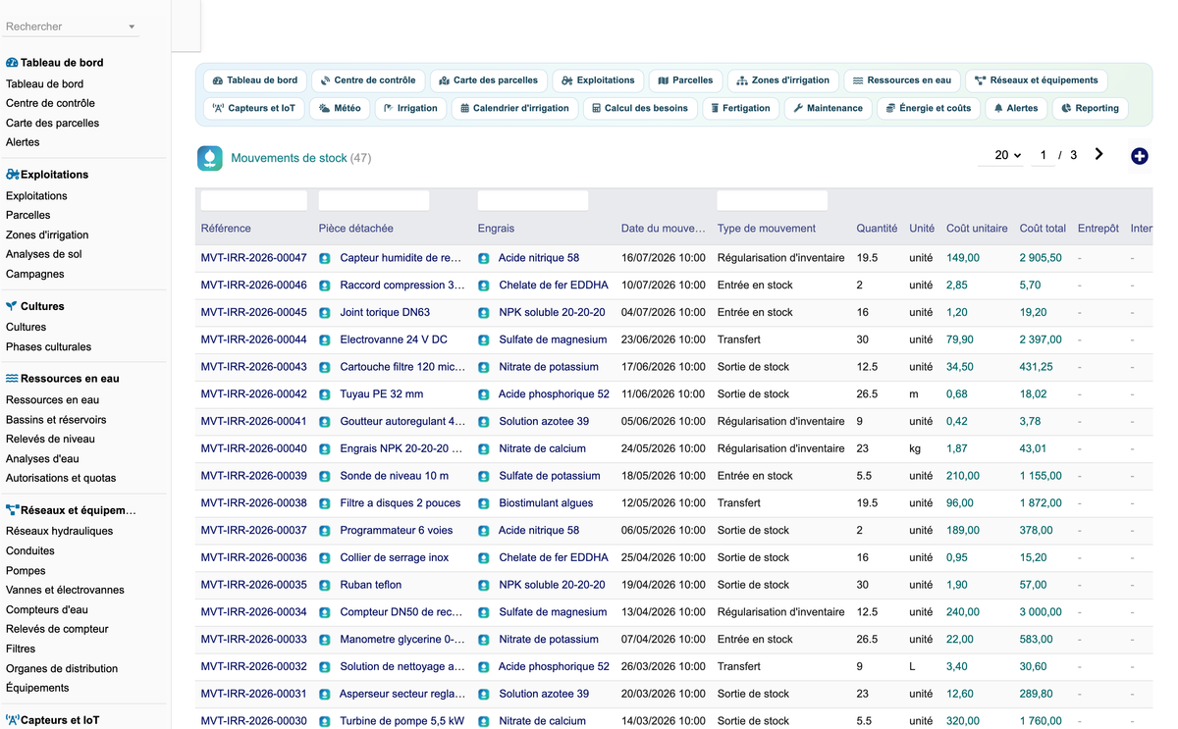Sort by Date du mouvement header
This screenshot has width=1178, height=729.
(664, 229)
